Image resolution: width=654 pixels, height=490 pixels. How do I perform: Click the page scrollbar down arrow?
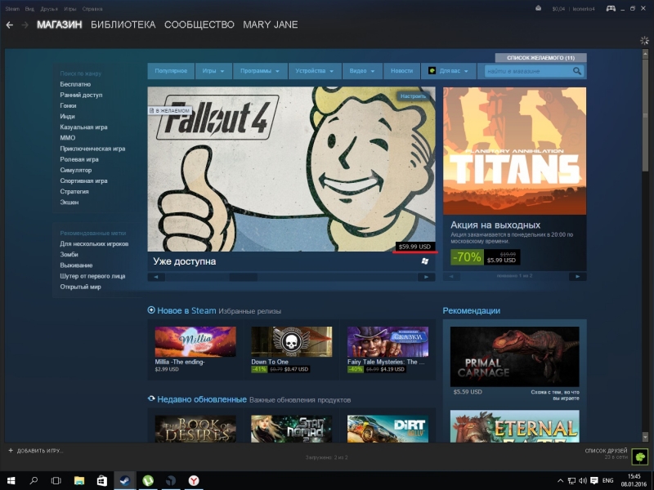coord(644,436)
